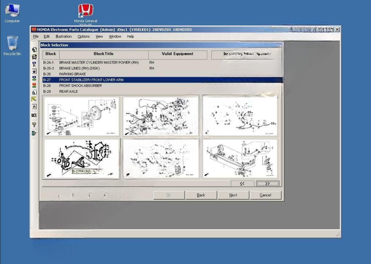Click the Cancel button
The height and width of the screenshot is (264, 371).
coord(266,195)
